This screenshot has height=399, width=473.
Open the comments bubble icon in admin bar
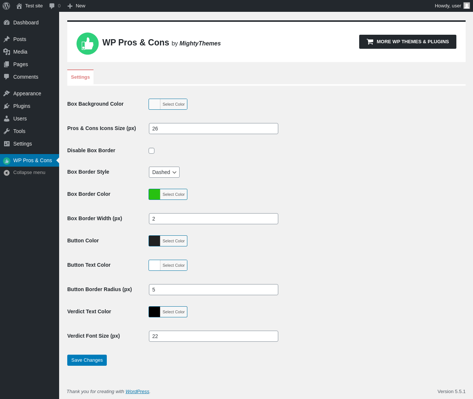[x=52, y=6]
